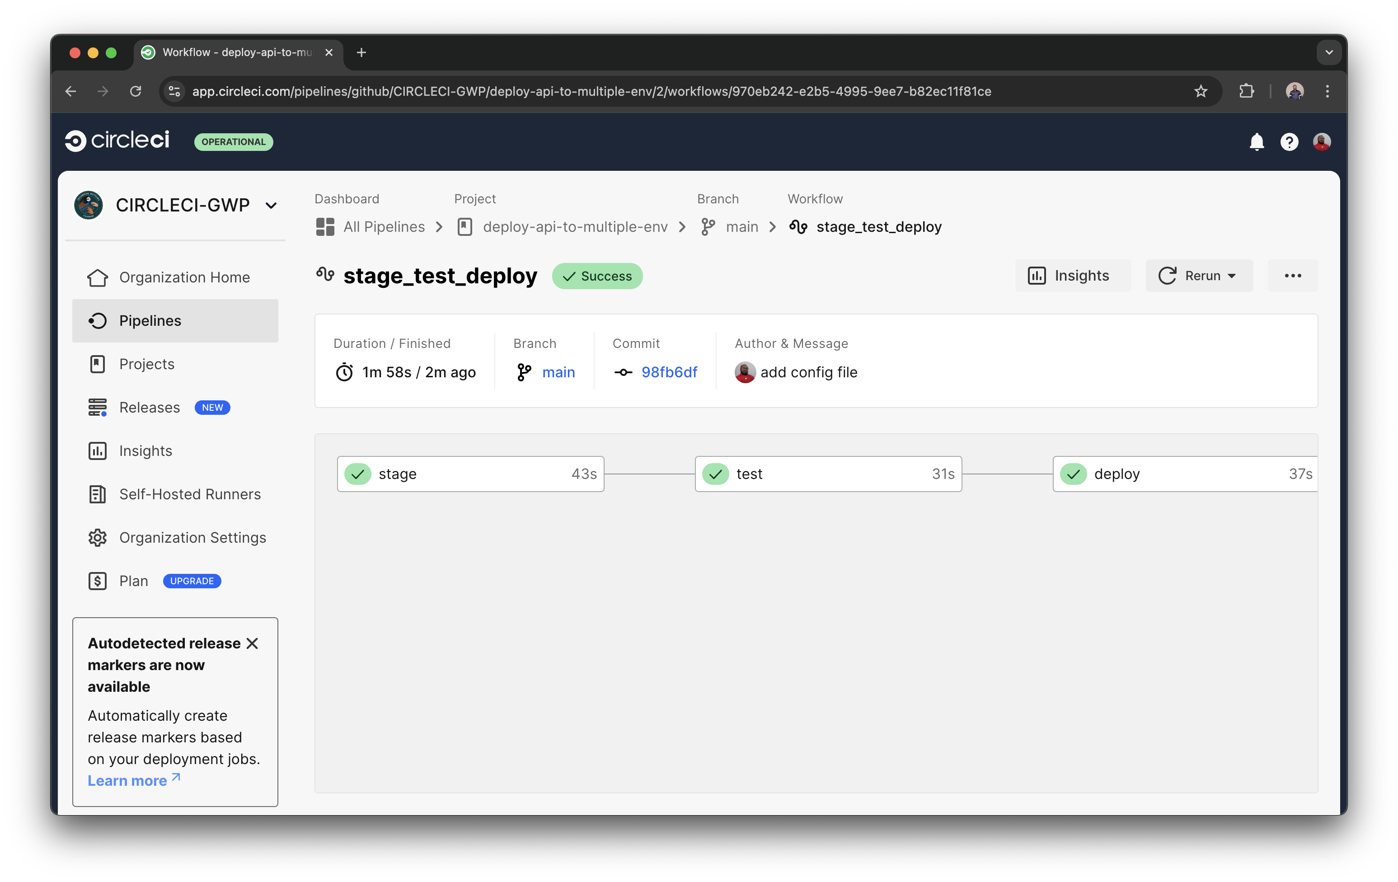
Task: Click the workflow icon beside stage_test_deploy title
Action: point(325,273)
